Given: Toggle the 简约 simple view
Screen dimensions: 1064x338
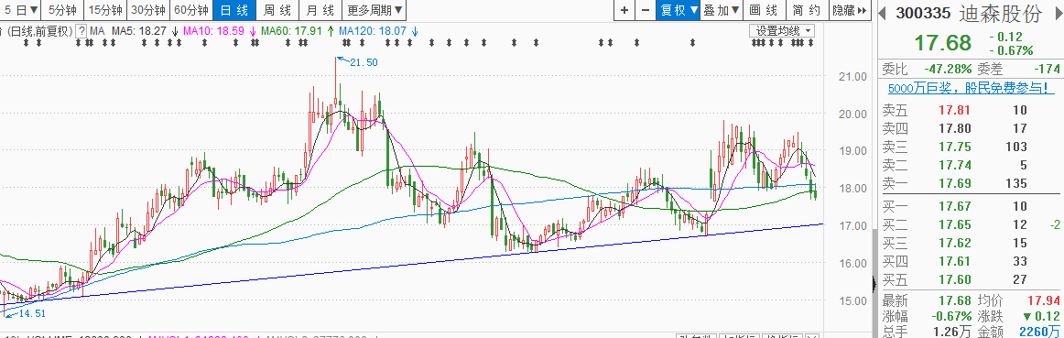Looking at the screenshot, I should (x=807, y=10).
